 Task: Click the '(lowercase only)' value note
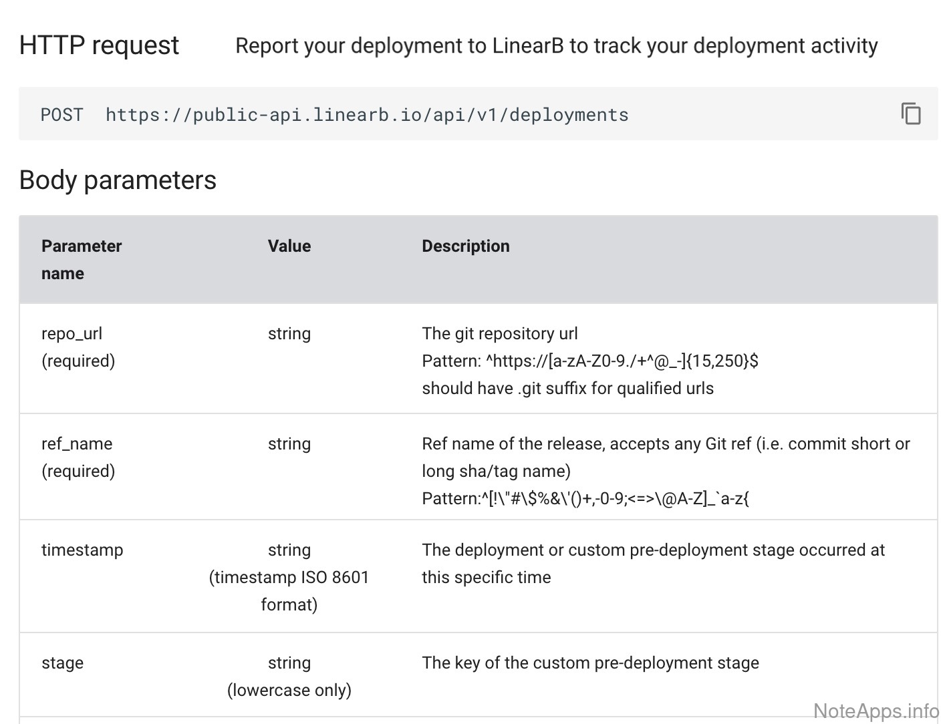pos(289,690)
